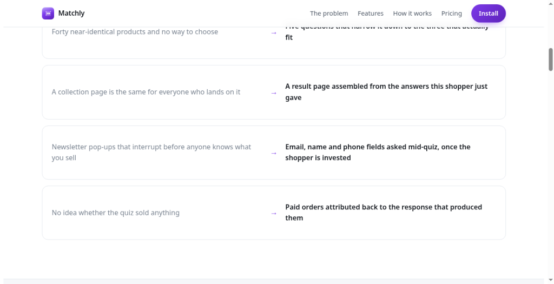Open How it works nav link
Viewport: 554px width, 284px height.
412,14
